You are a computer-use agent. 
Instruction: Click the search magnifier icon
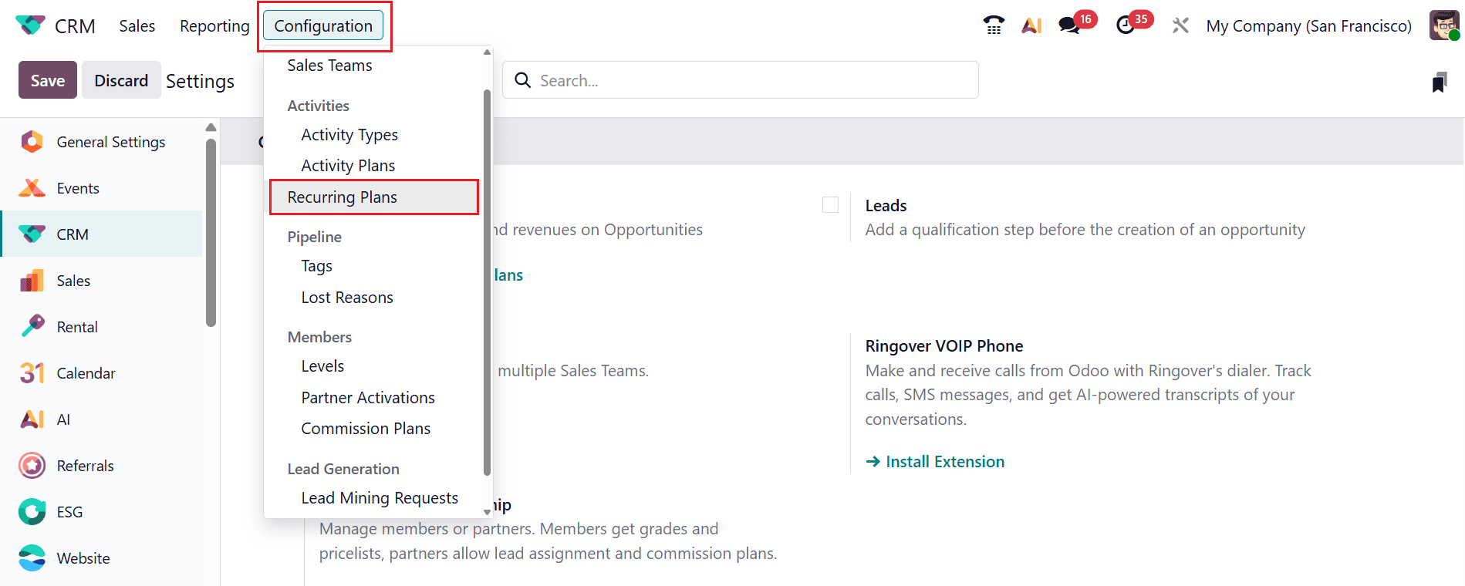click(522, 80)
